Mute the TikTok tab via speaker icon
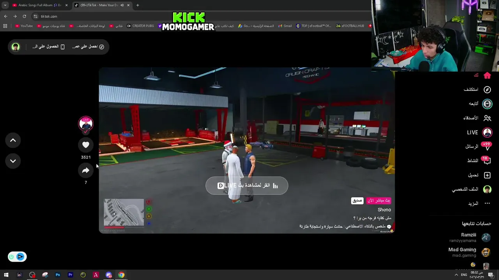 (x=122, y=5)
